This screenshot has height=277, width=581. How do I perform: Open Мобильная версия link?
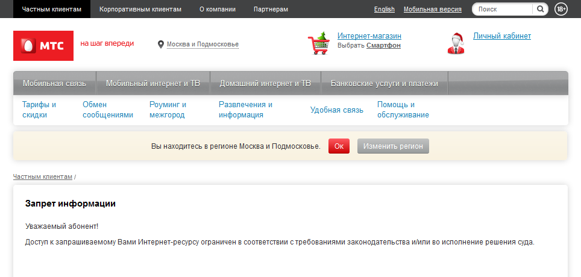433,9
